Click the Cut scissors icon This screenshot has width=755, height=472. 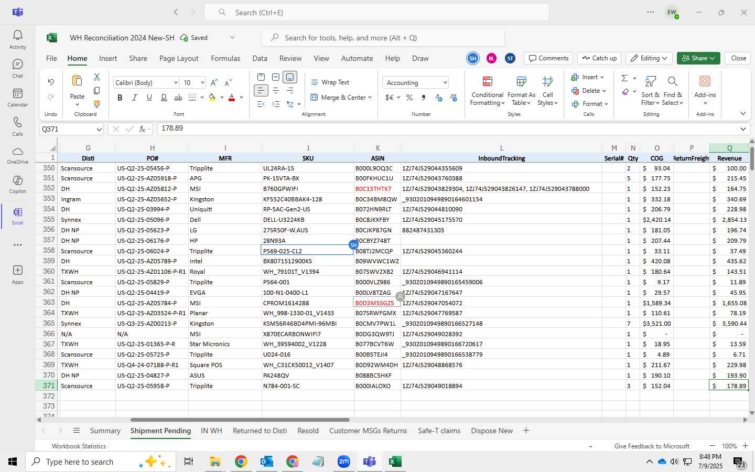[x=97, y=77]
